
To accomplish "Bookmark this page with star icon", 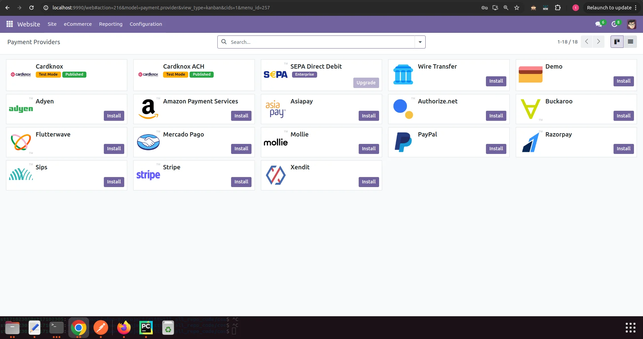I will (517, 8).
